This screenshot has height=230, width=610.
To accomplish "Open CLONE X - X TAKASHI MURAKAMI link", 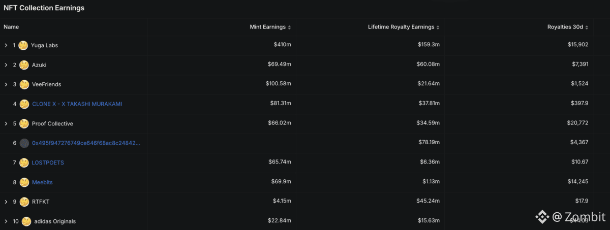I will 77,104.
